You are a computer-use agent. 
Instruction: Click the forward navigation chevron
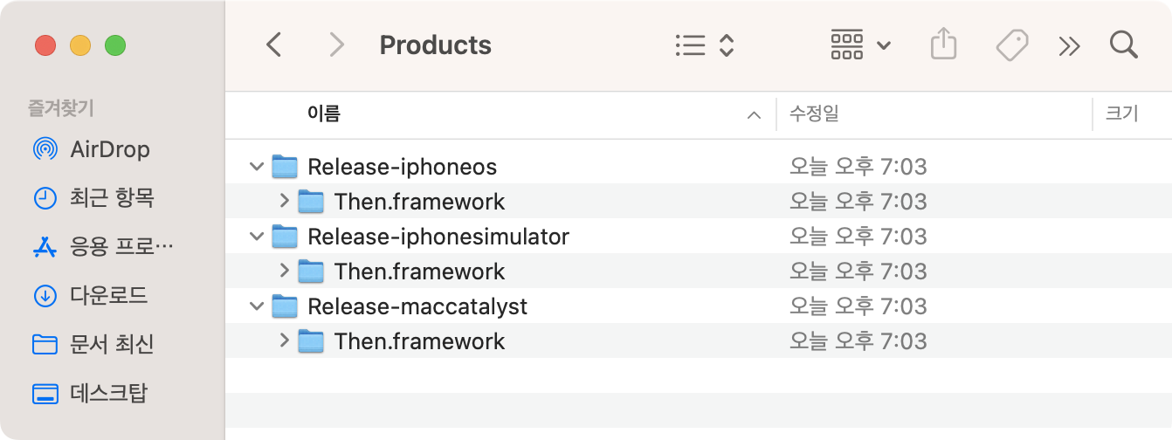coord(335,45)
